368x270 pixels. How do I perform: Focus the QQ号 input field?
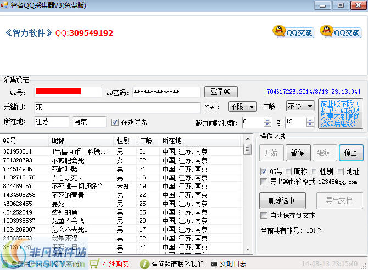point(68,92)
